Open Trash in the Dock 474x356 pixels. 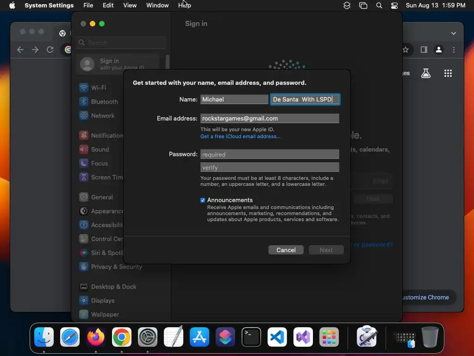pyautogui.click(x=430, y=337)
